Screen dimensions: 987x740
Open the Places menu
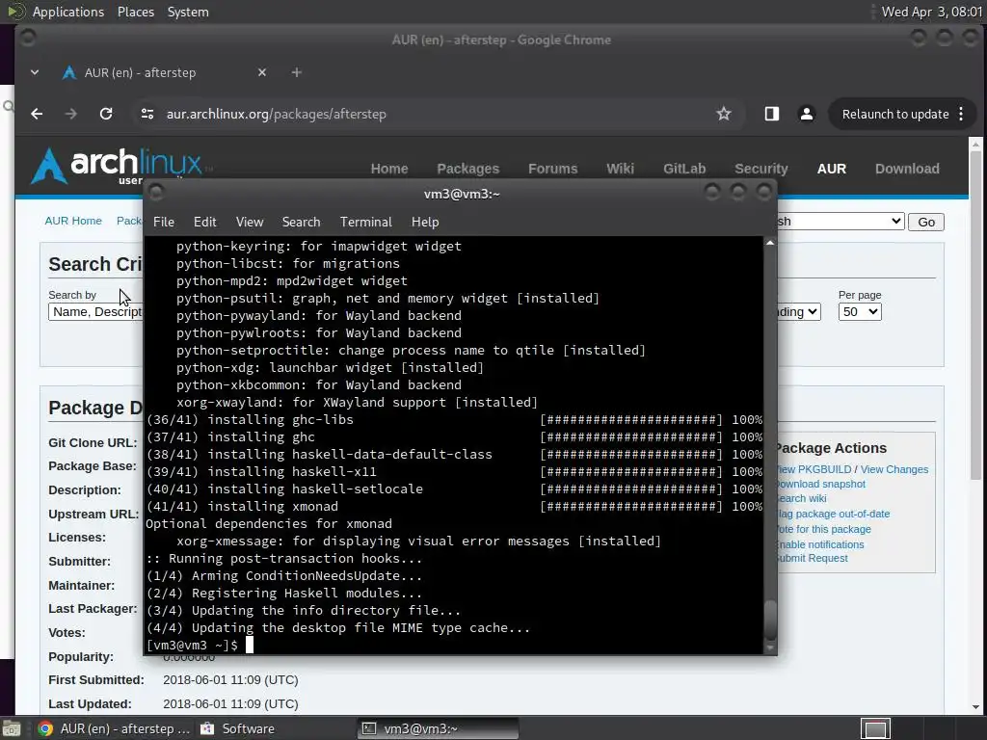tap(135, 12)
